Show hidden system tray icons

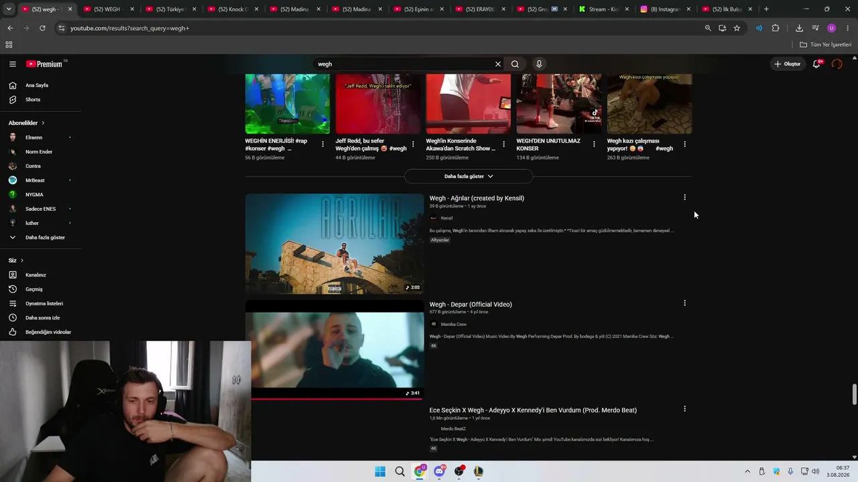pyautogui.click(x=747, y=471)
